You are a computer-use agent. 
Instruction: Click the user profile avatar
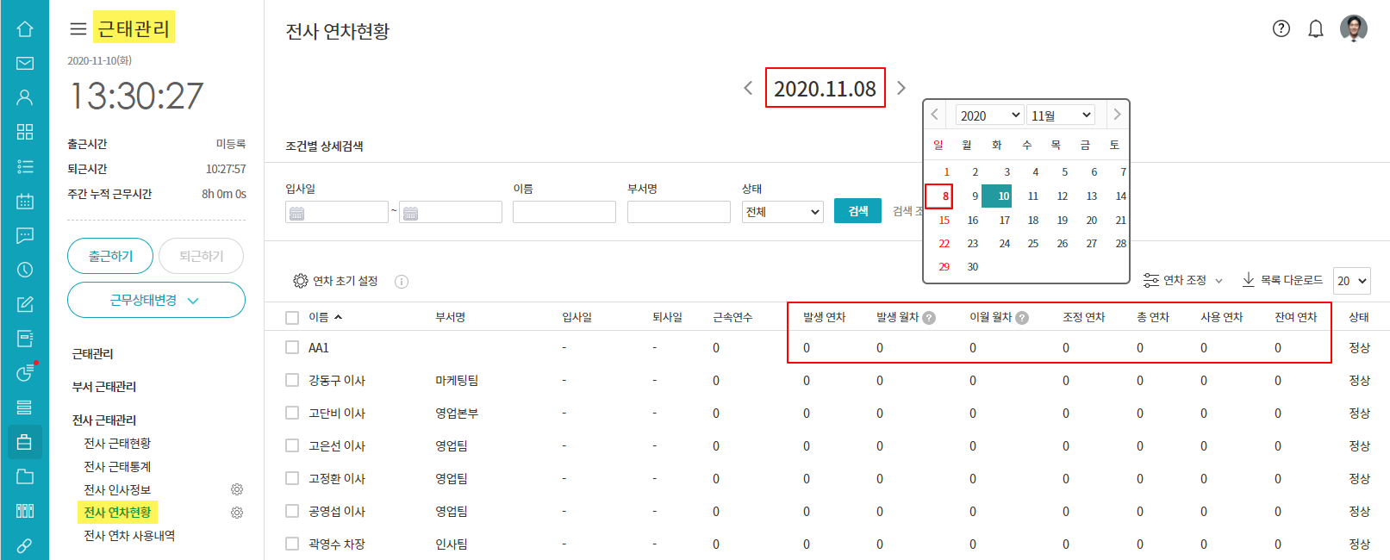1353,28
